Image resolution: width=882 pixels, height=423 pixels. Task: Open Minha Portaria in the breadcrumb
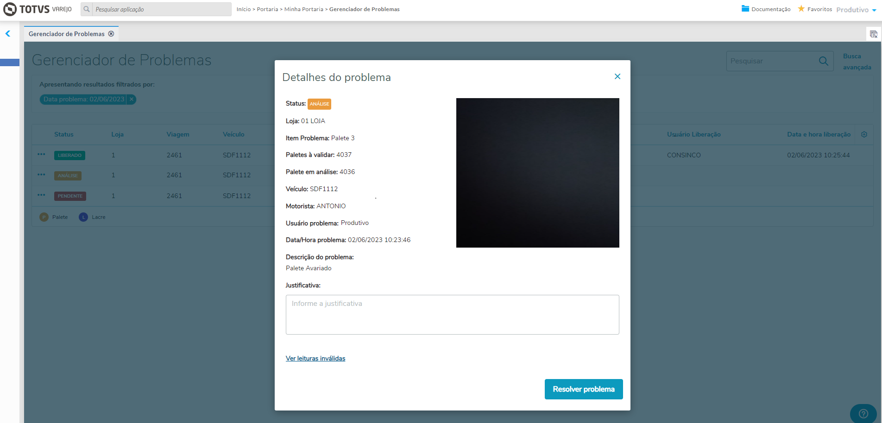click(x=304, y=9)
